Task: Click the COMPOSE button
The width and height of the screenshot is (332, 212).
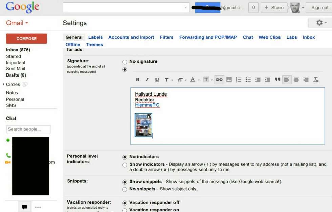Action: 26,39
